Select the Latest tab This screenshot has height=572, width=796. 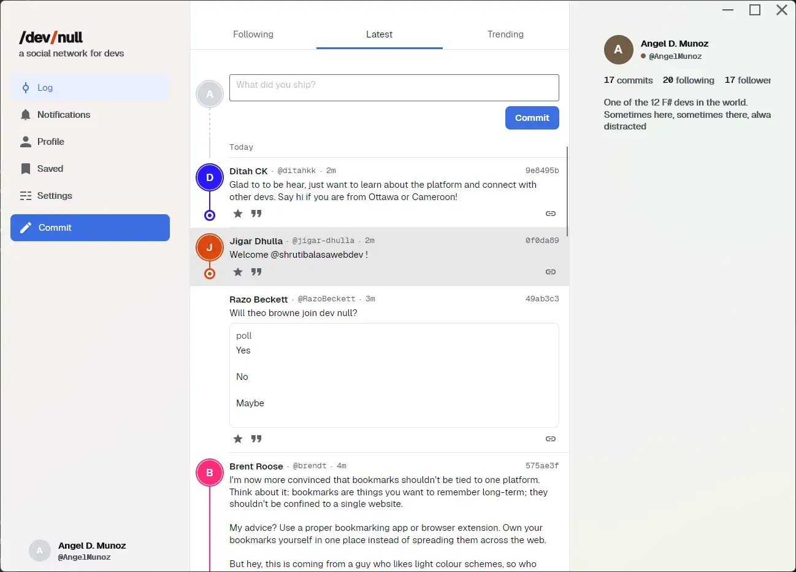[x=380, y=34]
